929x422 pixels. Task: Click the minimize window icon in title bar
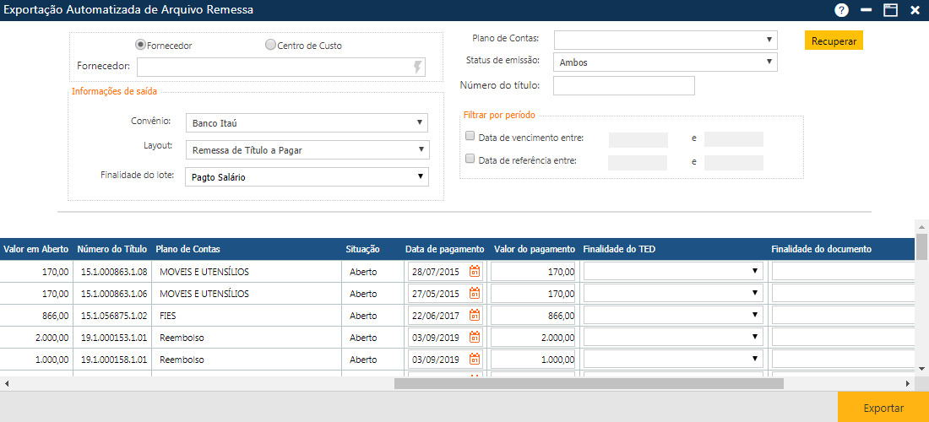pos(866,10)
